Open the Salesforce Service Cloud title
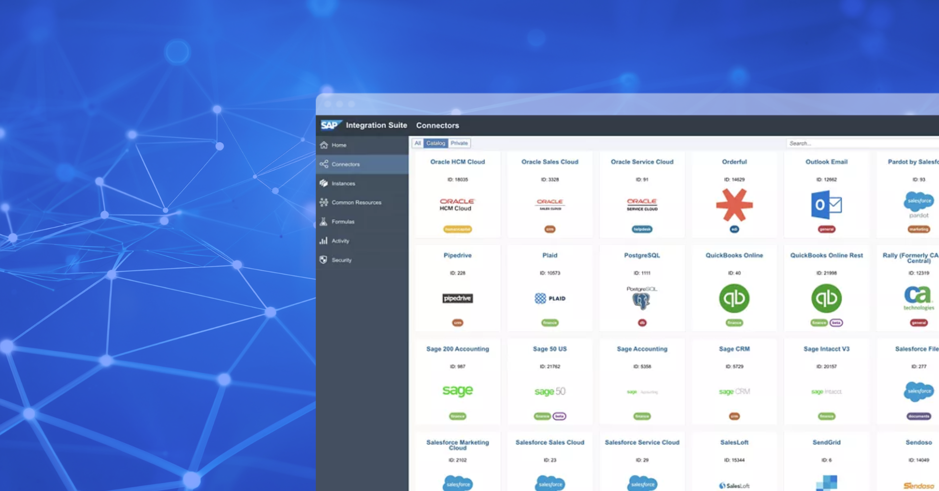The height and width of the screenshot is (491, 939). pyautogui.click(x=642, y=442)
